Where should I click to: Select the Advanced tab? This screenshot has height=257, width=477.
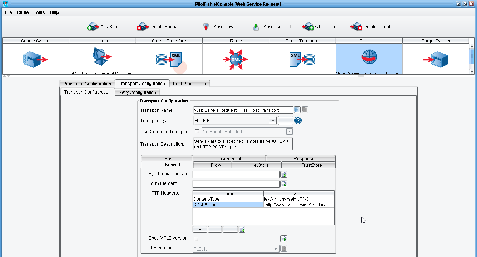point(167,165)
